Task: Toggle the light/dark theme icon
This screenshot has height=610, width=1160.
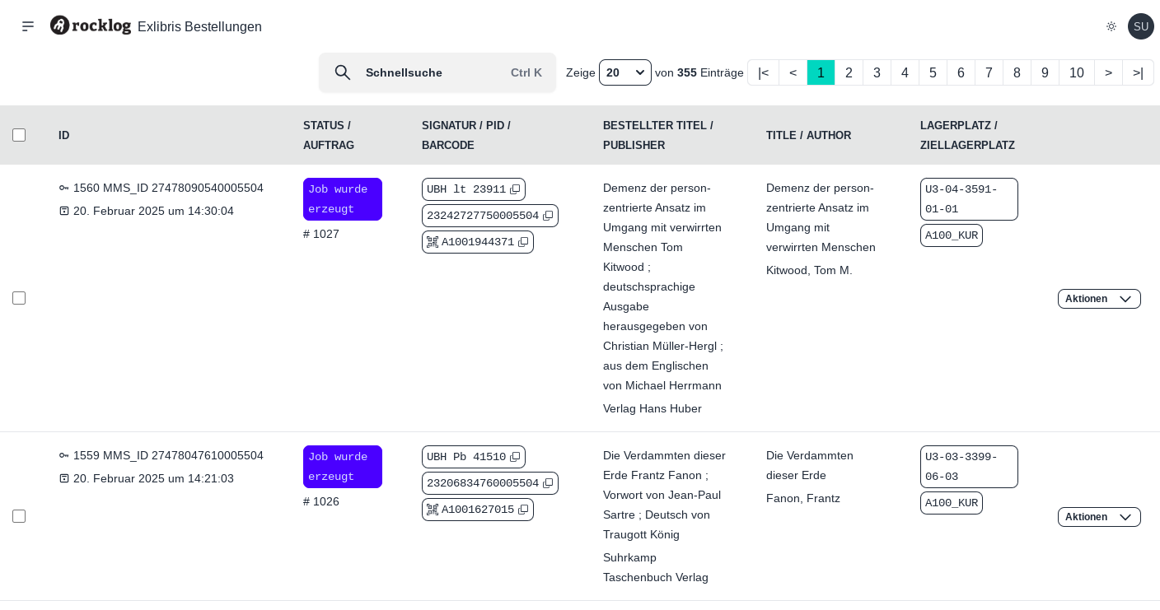Action: [x=1111, y=26]
